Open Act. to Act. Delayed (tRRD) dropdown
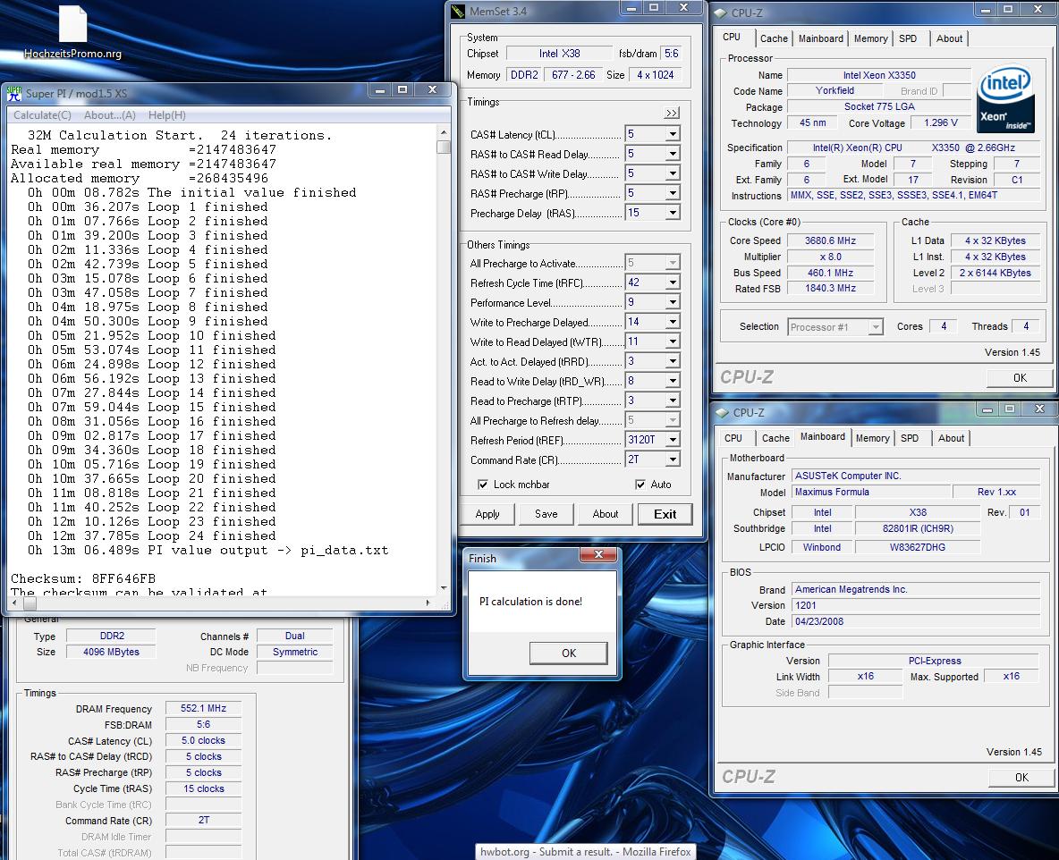This screenshot has height=860, width=1059. tap(673, 361)
